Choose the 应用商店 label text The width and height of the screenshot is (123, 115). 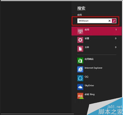point(89,59)
